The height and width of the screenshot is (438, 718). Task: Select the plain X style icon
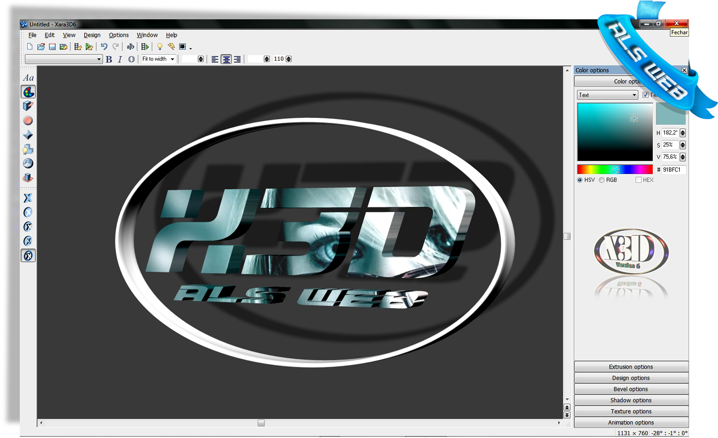click(28, 198)
